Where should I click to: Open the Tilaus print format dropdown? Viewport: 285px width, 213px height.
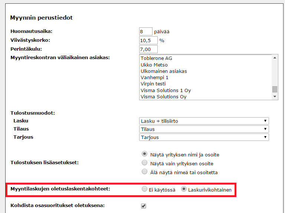204,129
